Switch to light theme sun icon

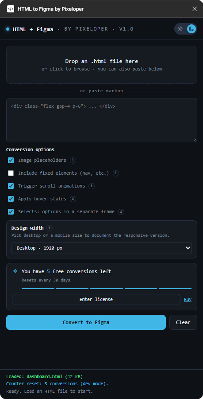[180, 29]
